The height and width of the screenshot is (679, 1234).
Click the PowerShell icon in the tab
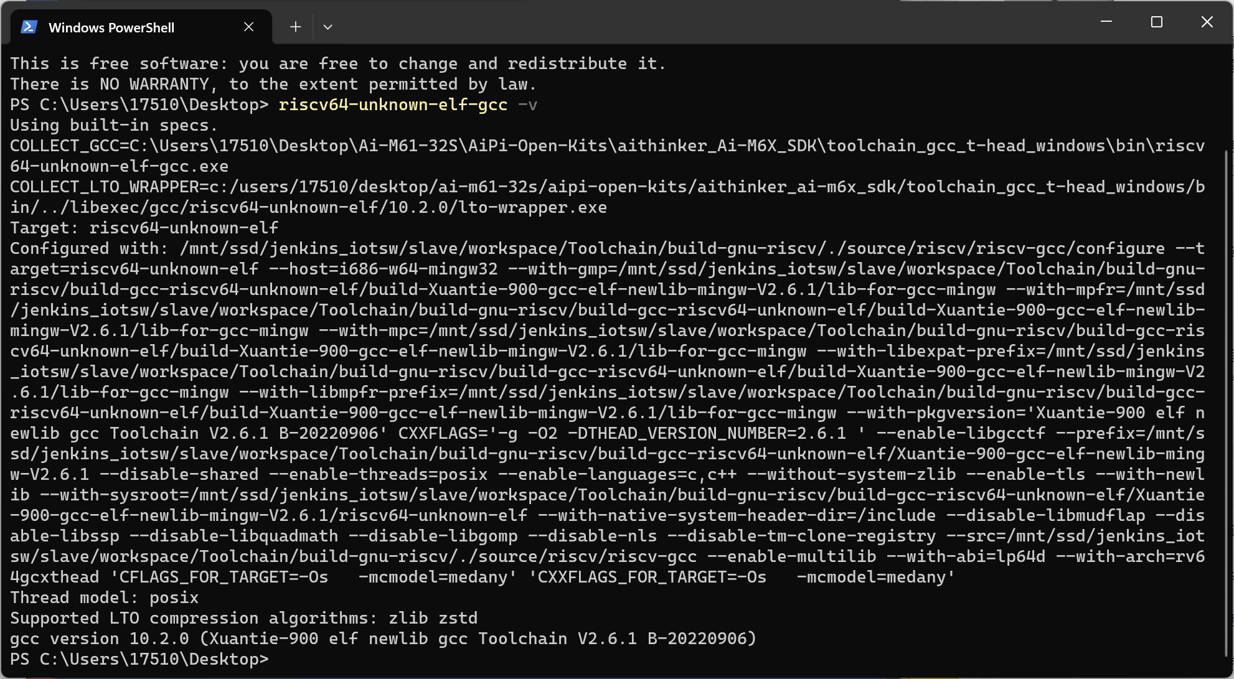coord(29,27)
